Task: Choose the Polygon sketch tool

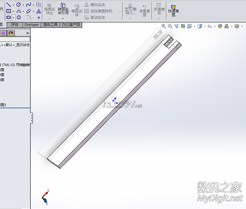Action: tap(19, 17)
